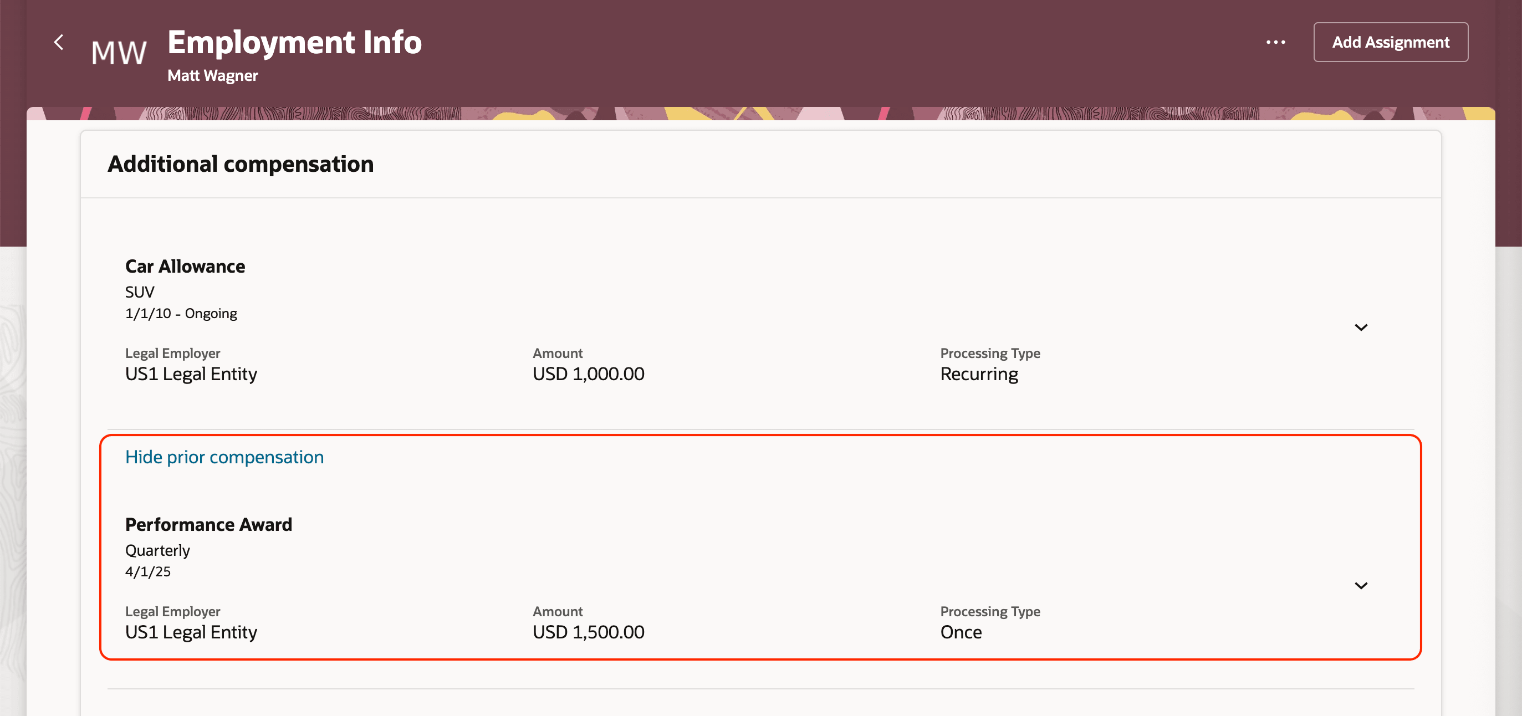The width and height of the screenshot is (1522, 716).
Task: Click the Quarterly subtitle under Performance Award
Action: [x=157, y=550]
